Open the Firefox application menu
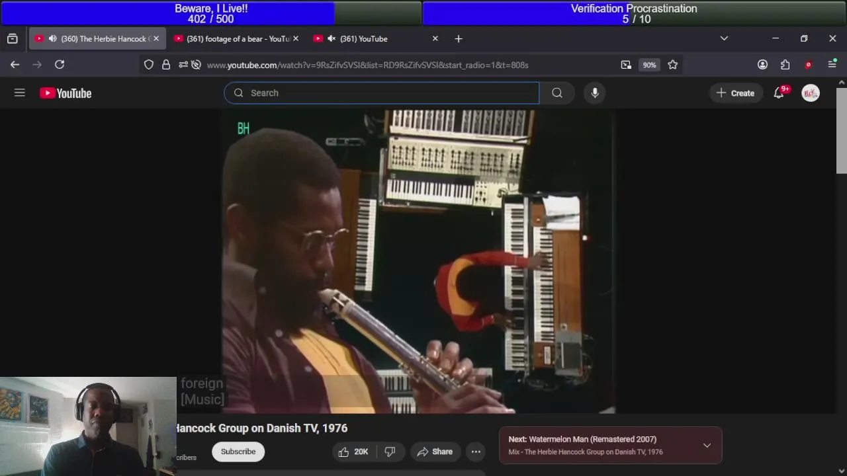The height and width of the screenshot is (476, 847). tap(832, 64)
